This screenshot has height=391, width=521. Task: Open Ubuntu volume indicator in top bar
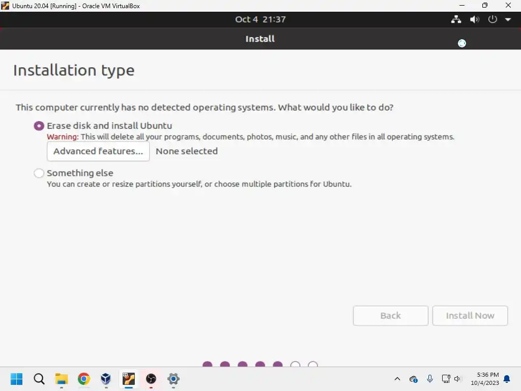tap(475, 19)
